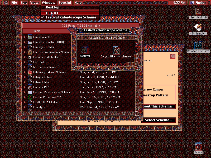Click the help question-mark icon in Kaleidoscope window
Image resolution: width=211 pixels, height=158 pixels.
172,56
